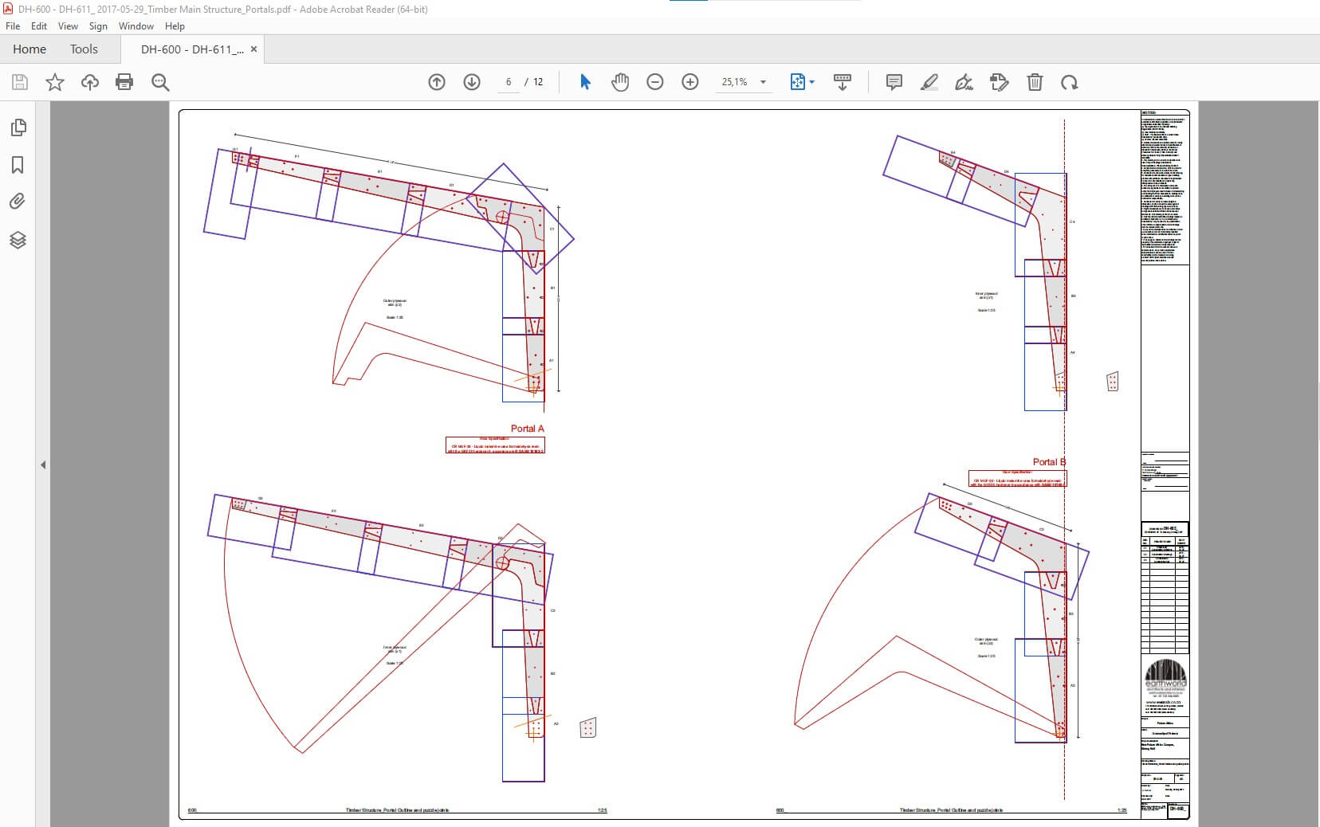The image size is (1320, 827).
Task: Switch to the Tools tab
Action: point(84,49)
